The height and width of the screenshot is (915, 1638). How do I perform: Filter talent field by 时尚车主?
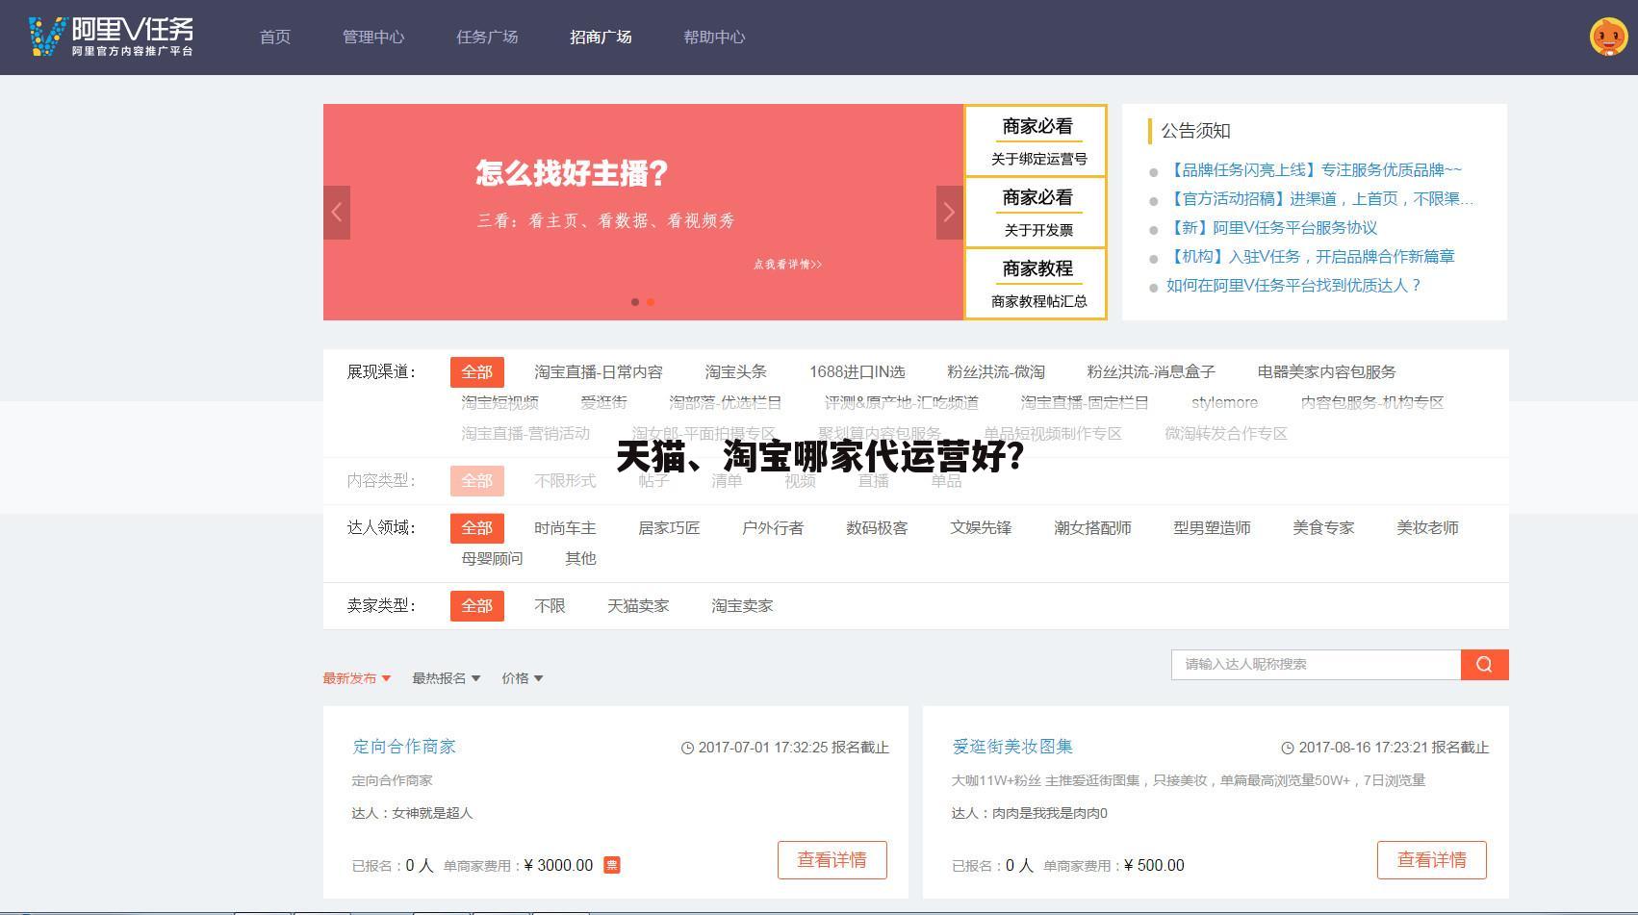coord(565,528)
